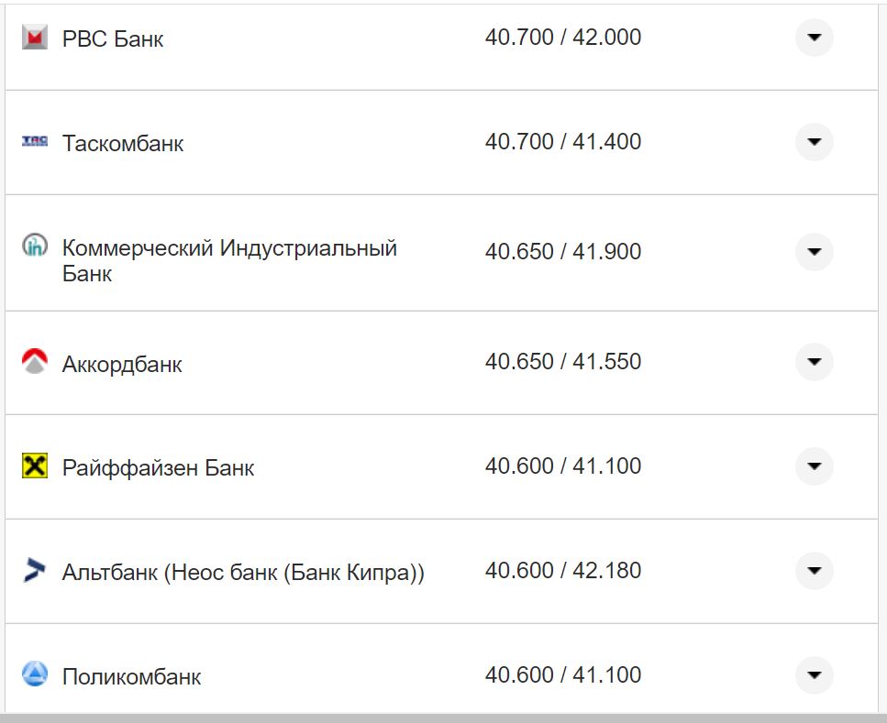Viewport: 887px width, 723px height.
Task: Expand the Райффайзен Банк row
Action: click(x=814, y=466)
